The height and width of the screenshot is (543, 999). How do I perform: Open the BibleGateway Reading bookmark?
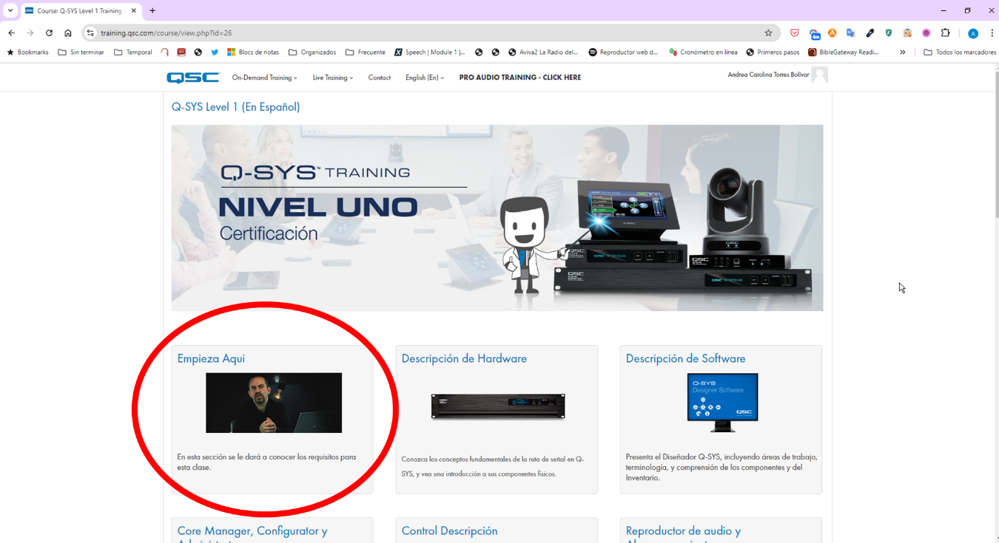pyautogui.click(x=844, y=52)
